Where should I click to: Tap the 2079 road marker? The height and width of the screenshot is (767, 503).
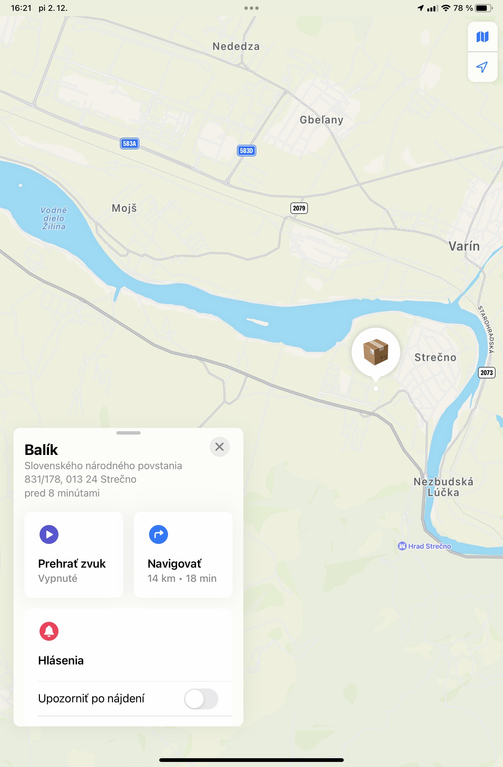(x=299, y=208)
